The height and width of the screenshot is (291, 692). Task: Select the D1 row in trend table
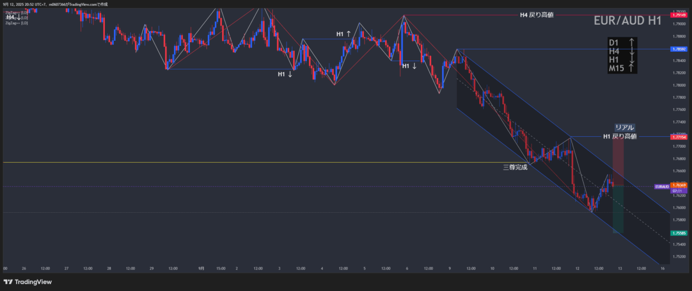coord(622,43)
